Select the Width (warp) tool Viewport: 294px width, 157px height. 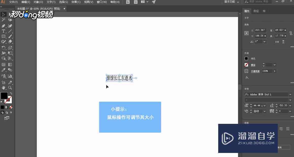[4, 53]
